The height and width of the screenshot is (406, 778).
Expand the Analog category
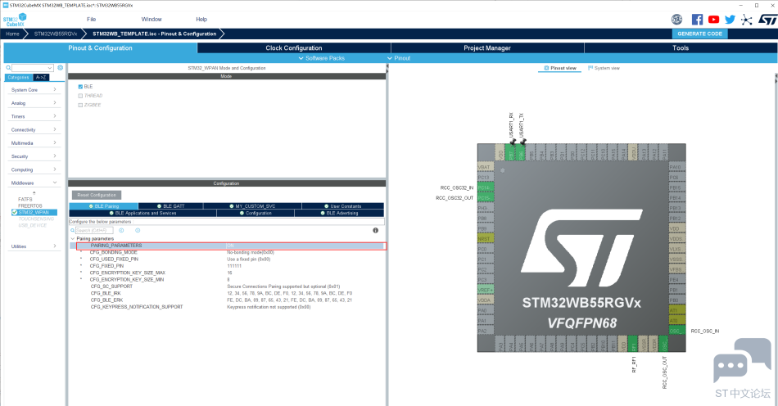34,103
